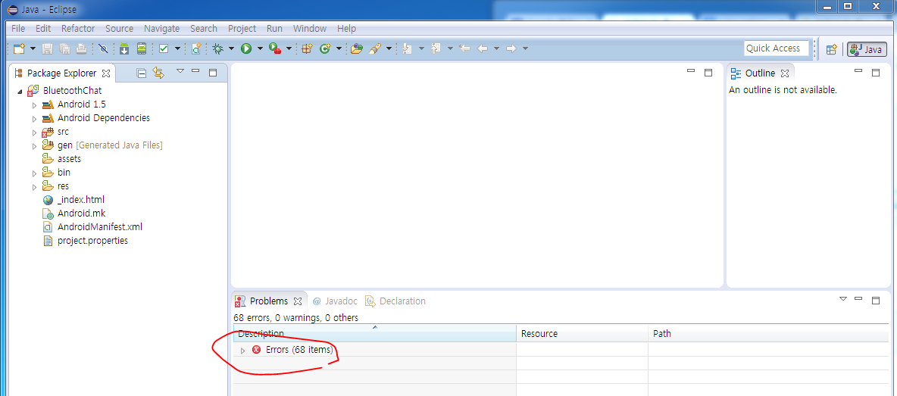Viewport: 897px width, 396px height.
Task: Expand the res folder node
Action: (x=34, y=187)
